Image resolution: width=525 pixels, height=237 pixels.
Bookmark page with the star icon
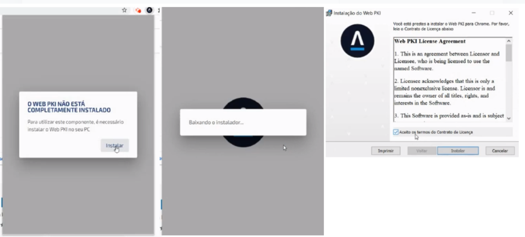[x=124, y=10]
